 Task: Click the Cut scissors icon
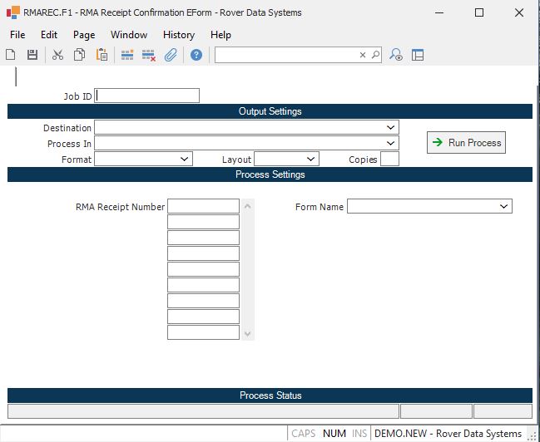click(57, 55)
